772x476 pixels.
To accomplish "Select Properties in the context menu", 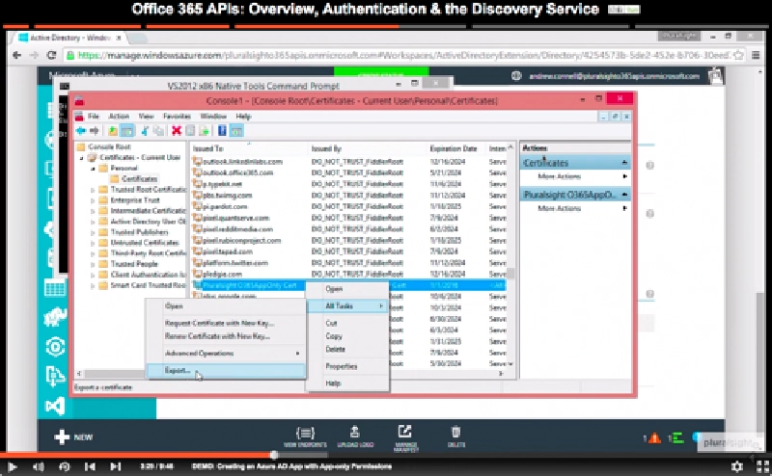I will pos(341,366).
